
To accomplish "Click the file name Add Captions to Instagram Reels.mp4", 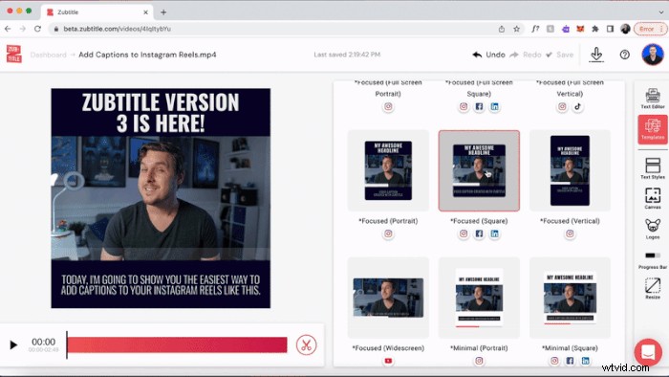I will (x=147, y=55).
